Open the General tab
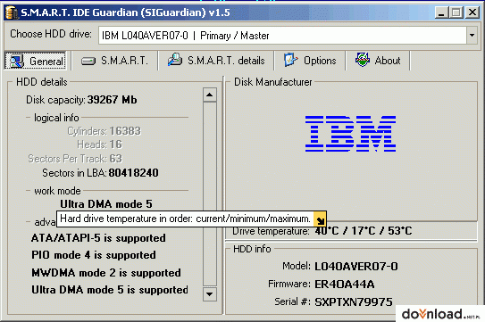The image size is (485, 322). (35, 61)
